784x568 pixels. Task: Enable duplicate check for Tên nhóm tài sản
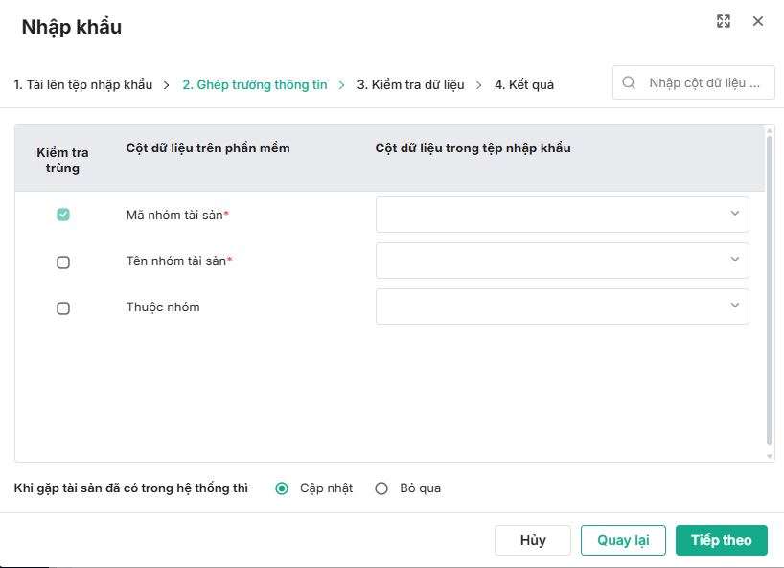[x=63, y=261]
